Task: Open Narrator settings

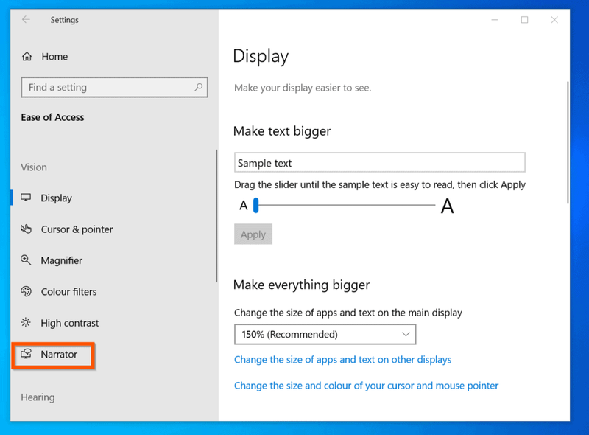Action: click(x=59, y=354)
